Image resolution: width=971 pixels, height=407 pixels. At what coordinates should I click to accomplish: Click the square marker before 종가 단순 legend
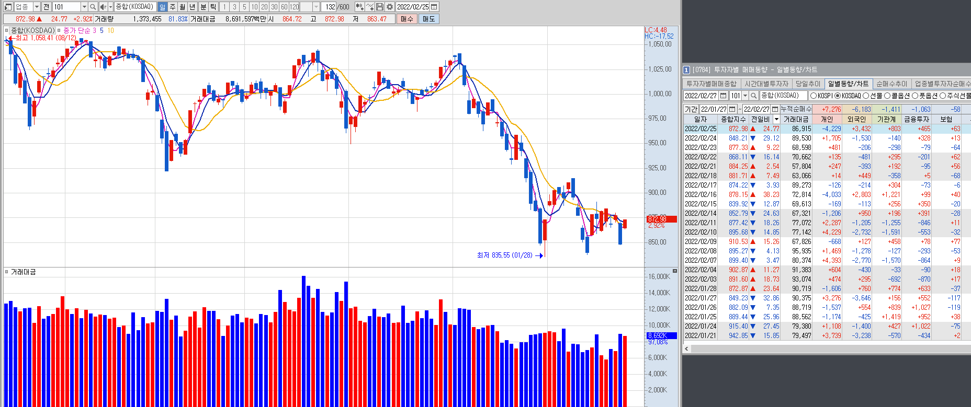point(59,30)
